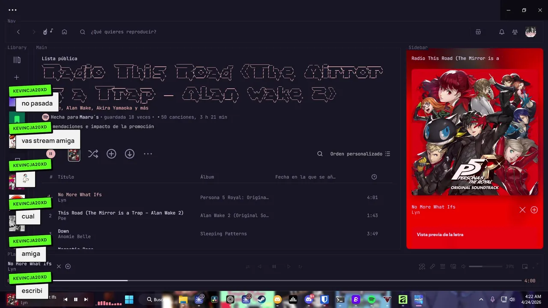Viewport: 548px width, 308px height.
Task: Open artist Lyn under first track
Action: pos(62,200)
